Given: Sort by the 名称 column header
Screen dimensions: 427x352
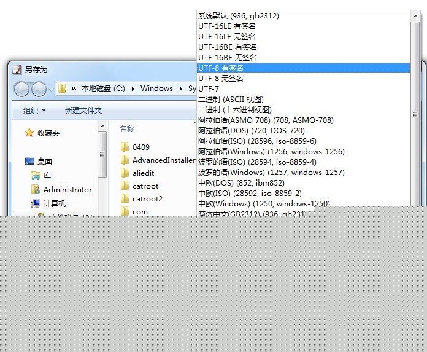Looking at the screenshot, I should point(127,128).
